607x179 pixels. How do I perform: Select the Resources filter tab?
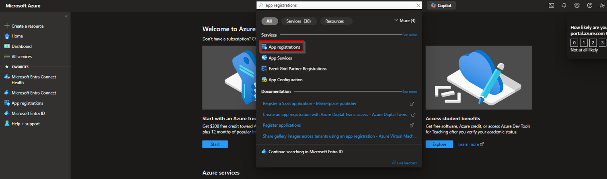coord(334,21)
